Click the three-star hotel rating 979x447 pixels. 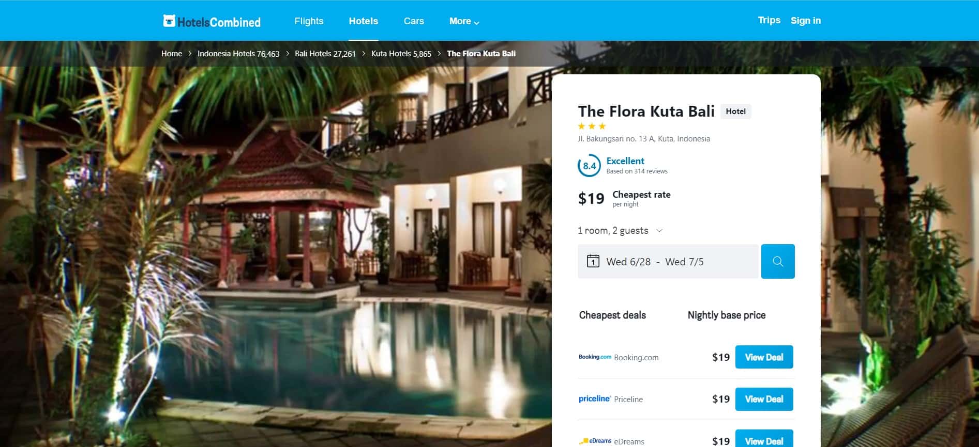pyautogui.click(x=592, y=126)
